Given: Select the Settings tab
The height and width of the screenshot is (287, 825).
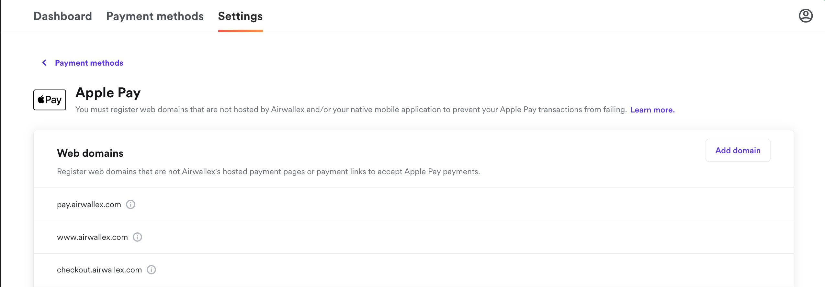Looking at the screenshot, I should point(240,16).
